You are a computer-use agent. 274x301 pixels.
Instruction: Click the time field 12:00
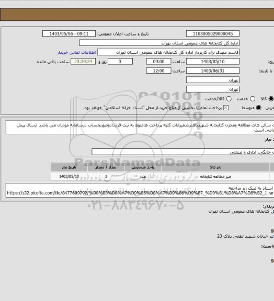click(158, 71)
